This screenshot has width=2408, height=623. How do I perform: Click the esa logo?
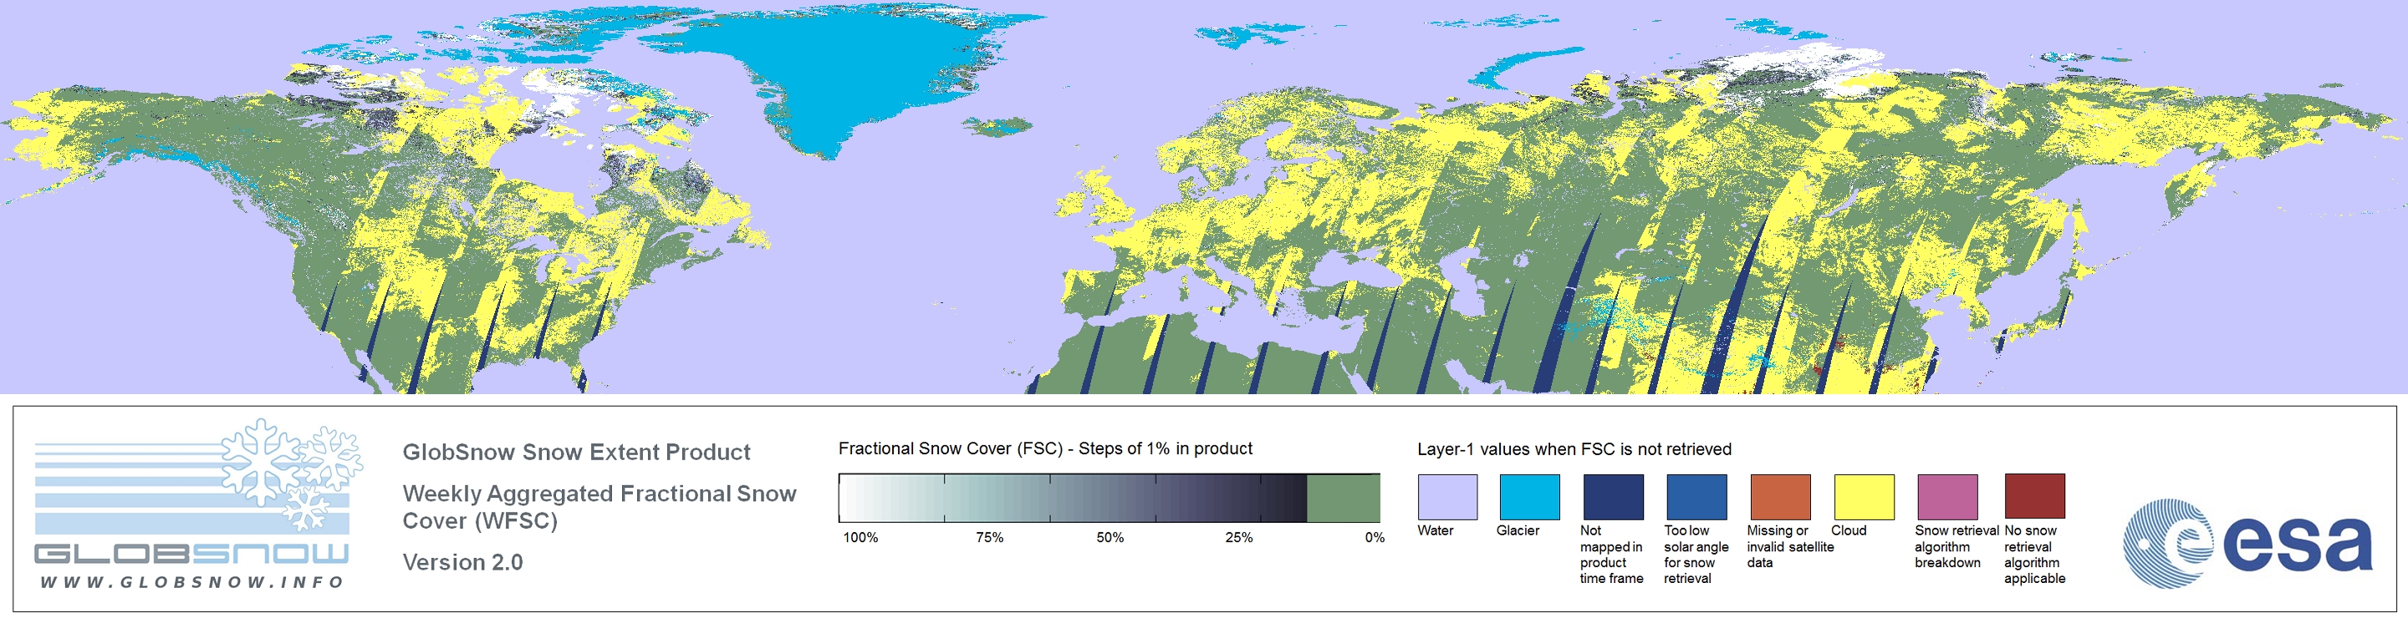(x=2247, y=543)
